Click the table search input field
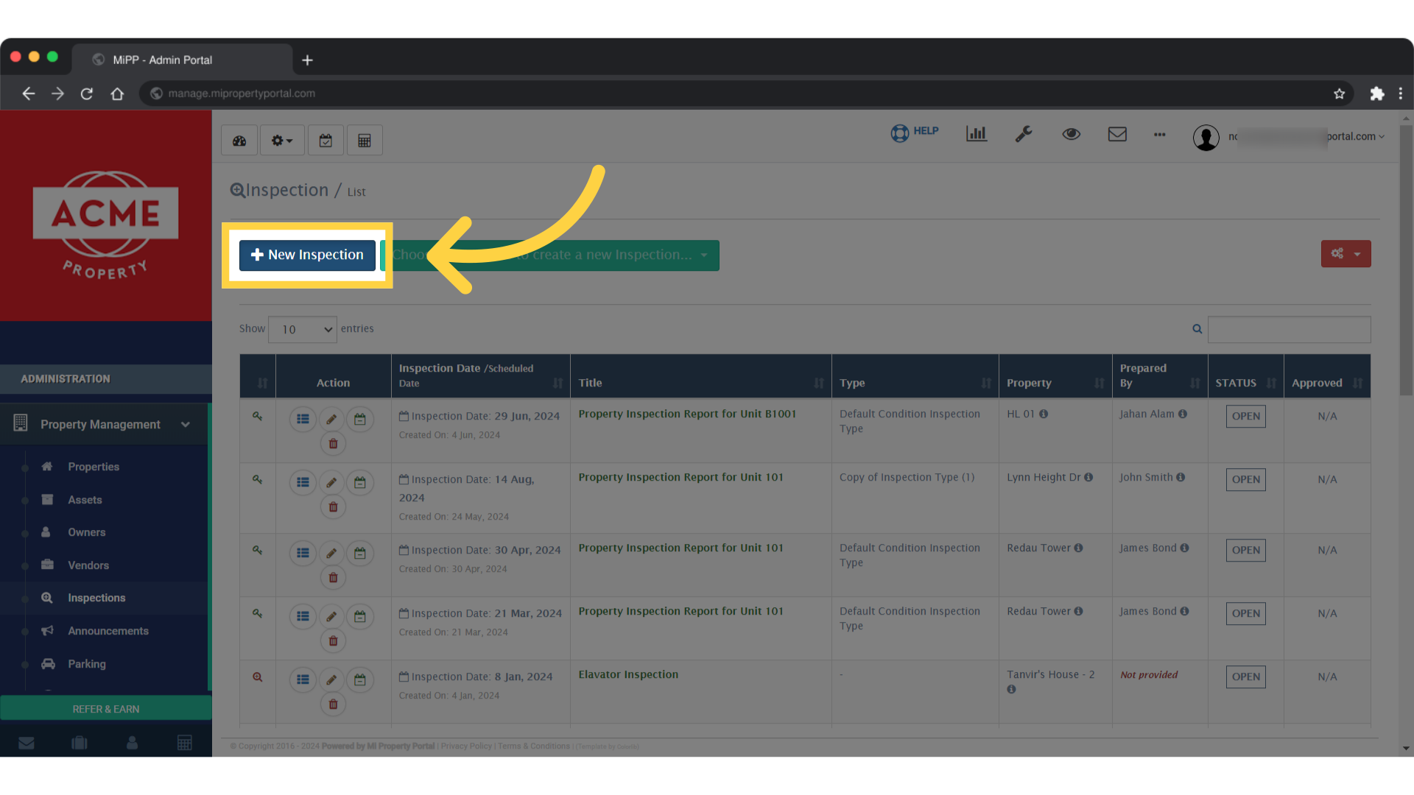 tap(1289, 329)
